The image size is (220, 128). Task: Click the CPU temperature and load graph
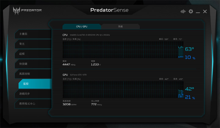tap(120, 50)
